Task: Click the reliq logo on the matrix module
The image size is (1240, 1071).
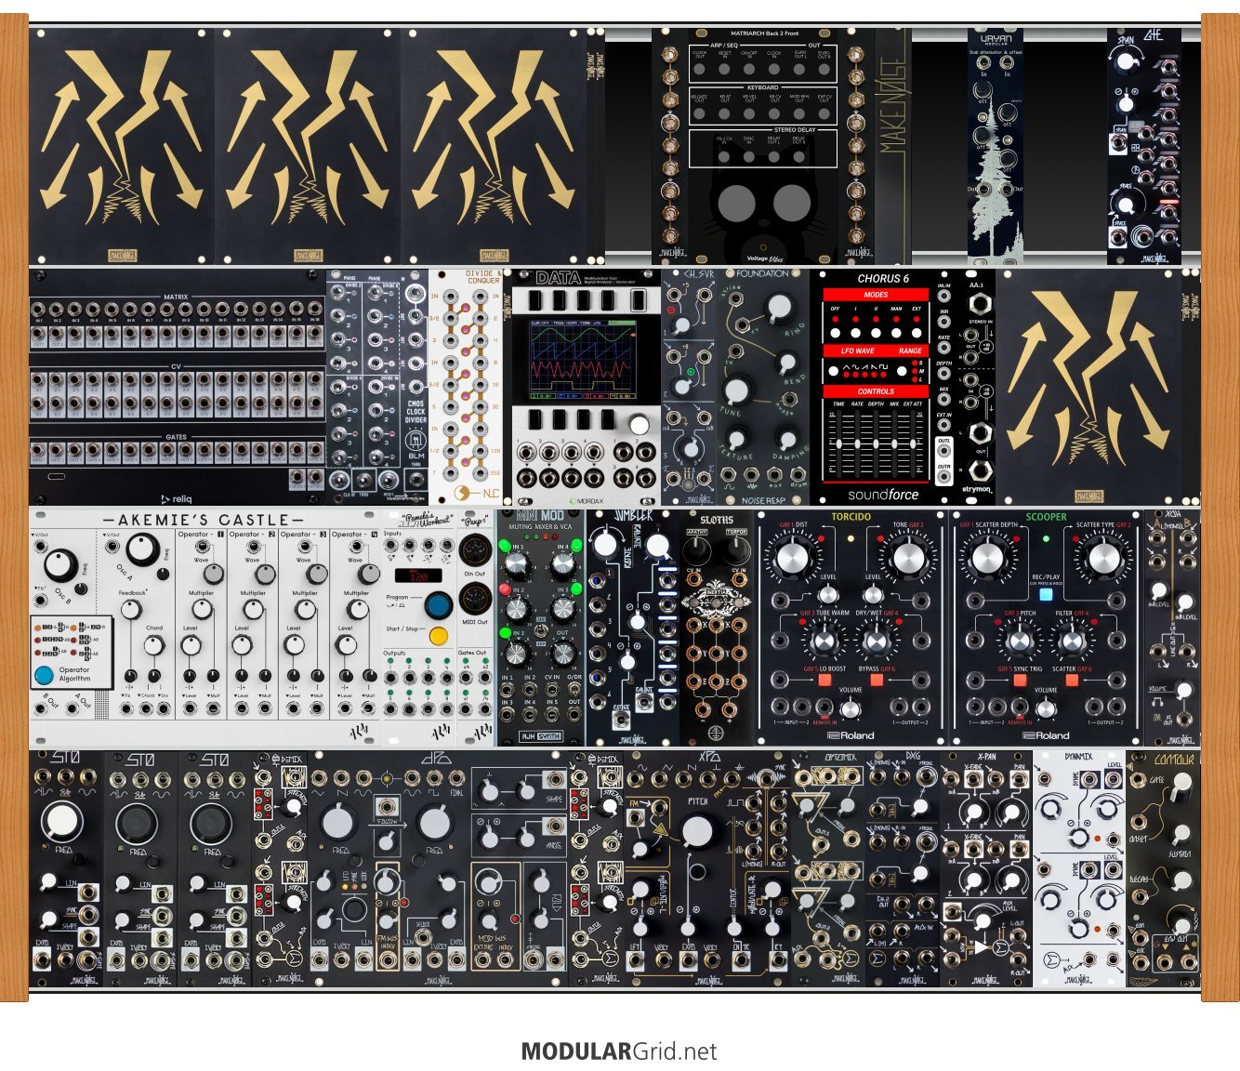Action: (x=176, y=497)
